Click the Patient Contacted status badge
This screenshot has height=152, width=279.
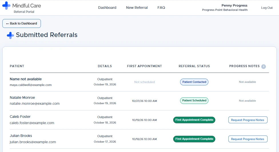tap(194, 82)
